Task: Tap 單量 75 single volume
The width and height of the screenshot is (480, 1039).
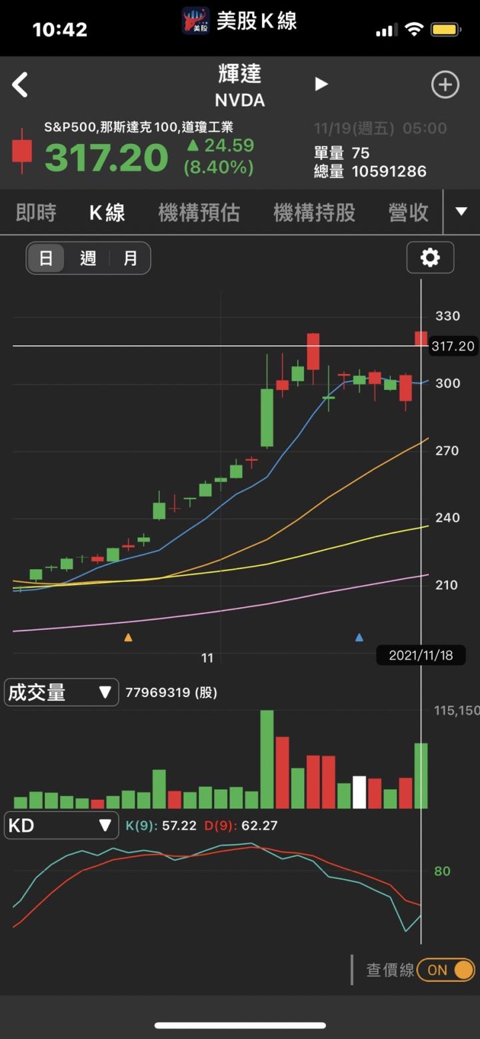Action: coord(341,153)
